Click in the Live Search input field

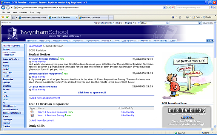tap(192, 7)
